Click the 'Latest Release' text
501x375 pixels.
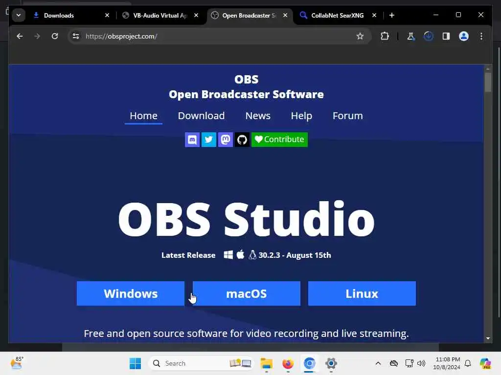click(x=188, y=255)
